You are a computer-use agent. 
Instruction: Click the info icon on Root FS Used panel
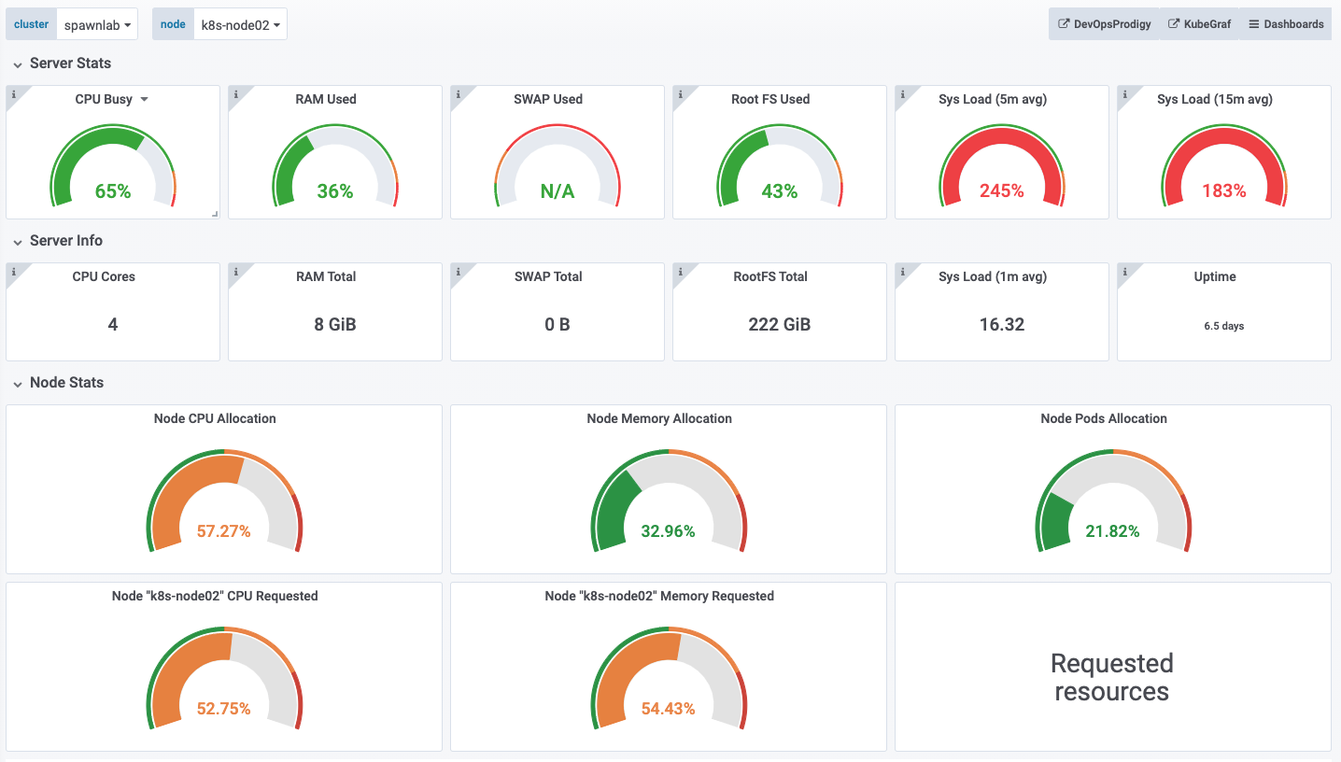click(x=680, y=93)
